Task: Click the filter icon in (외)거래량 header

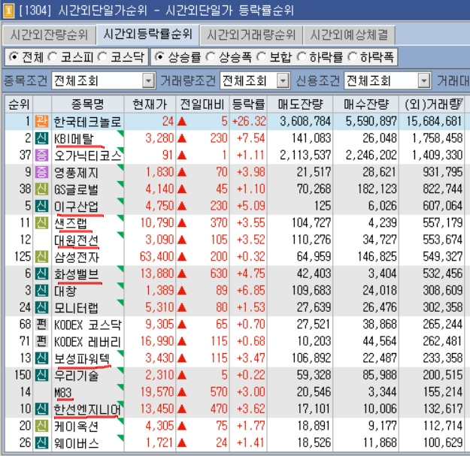Action: [459, 102]
